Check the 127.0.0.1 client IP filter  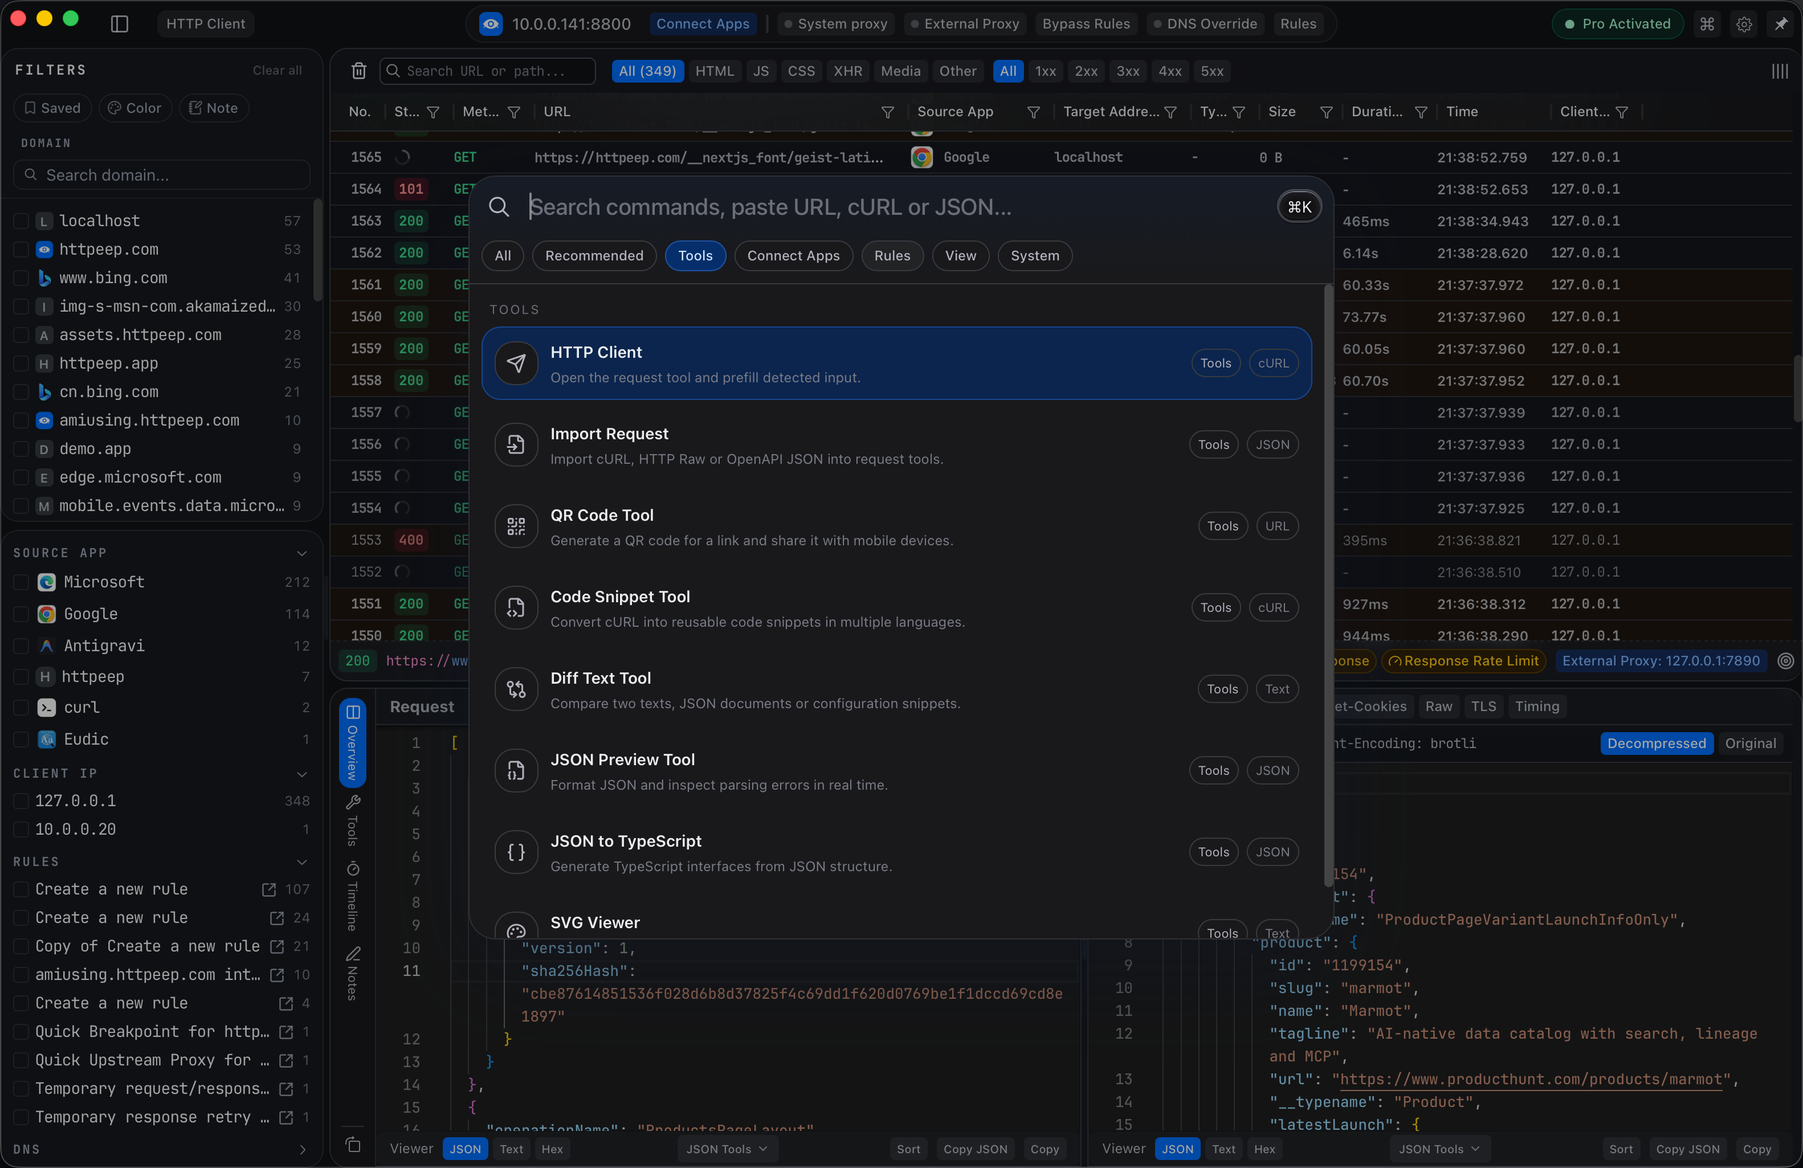tap(21, 801)
